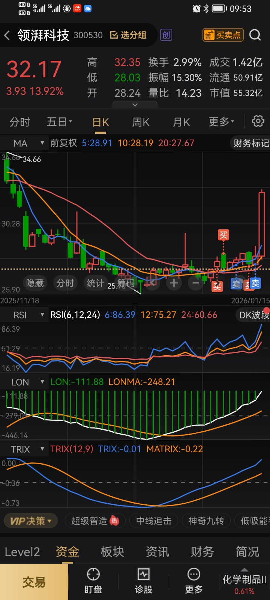The width and height of the screenshot is (270, 600).
Task: Tap the current price 32.17
Action: (x=34, y=70)
